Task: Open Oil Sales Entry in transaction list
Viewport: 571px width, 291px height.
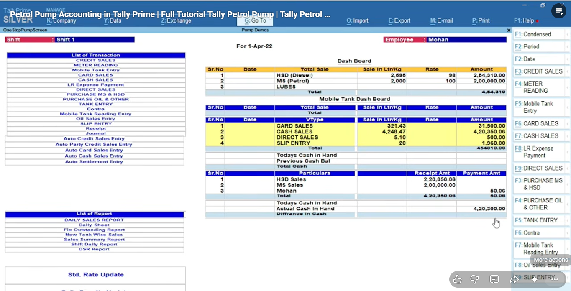Action: (96, 119)
